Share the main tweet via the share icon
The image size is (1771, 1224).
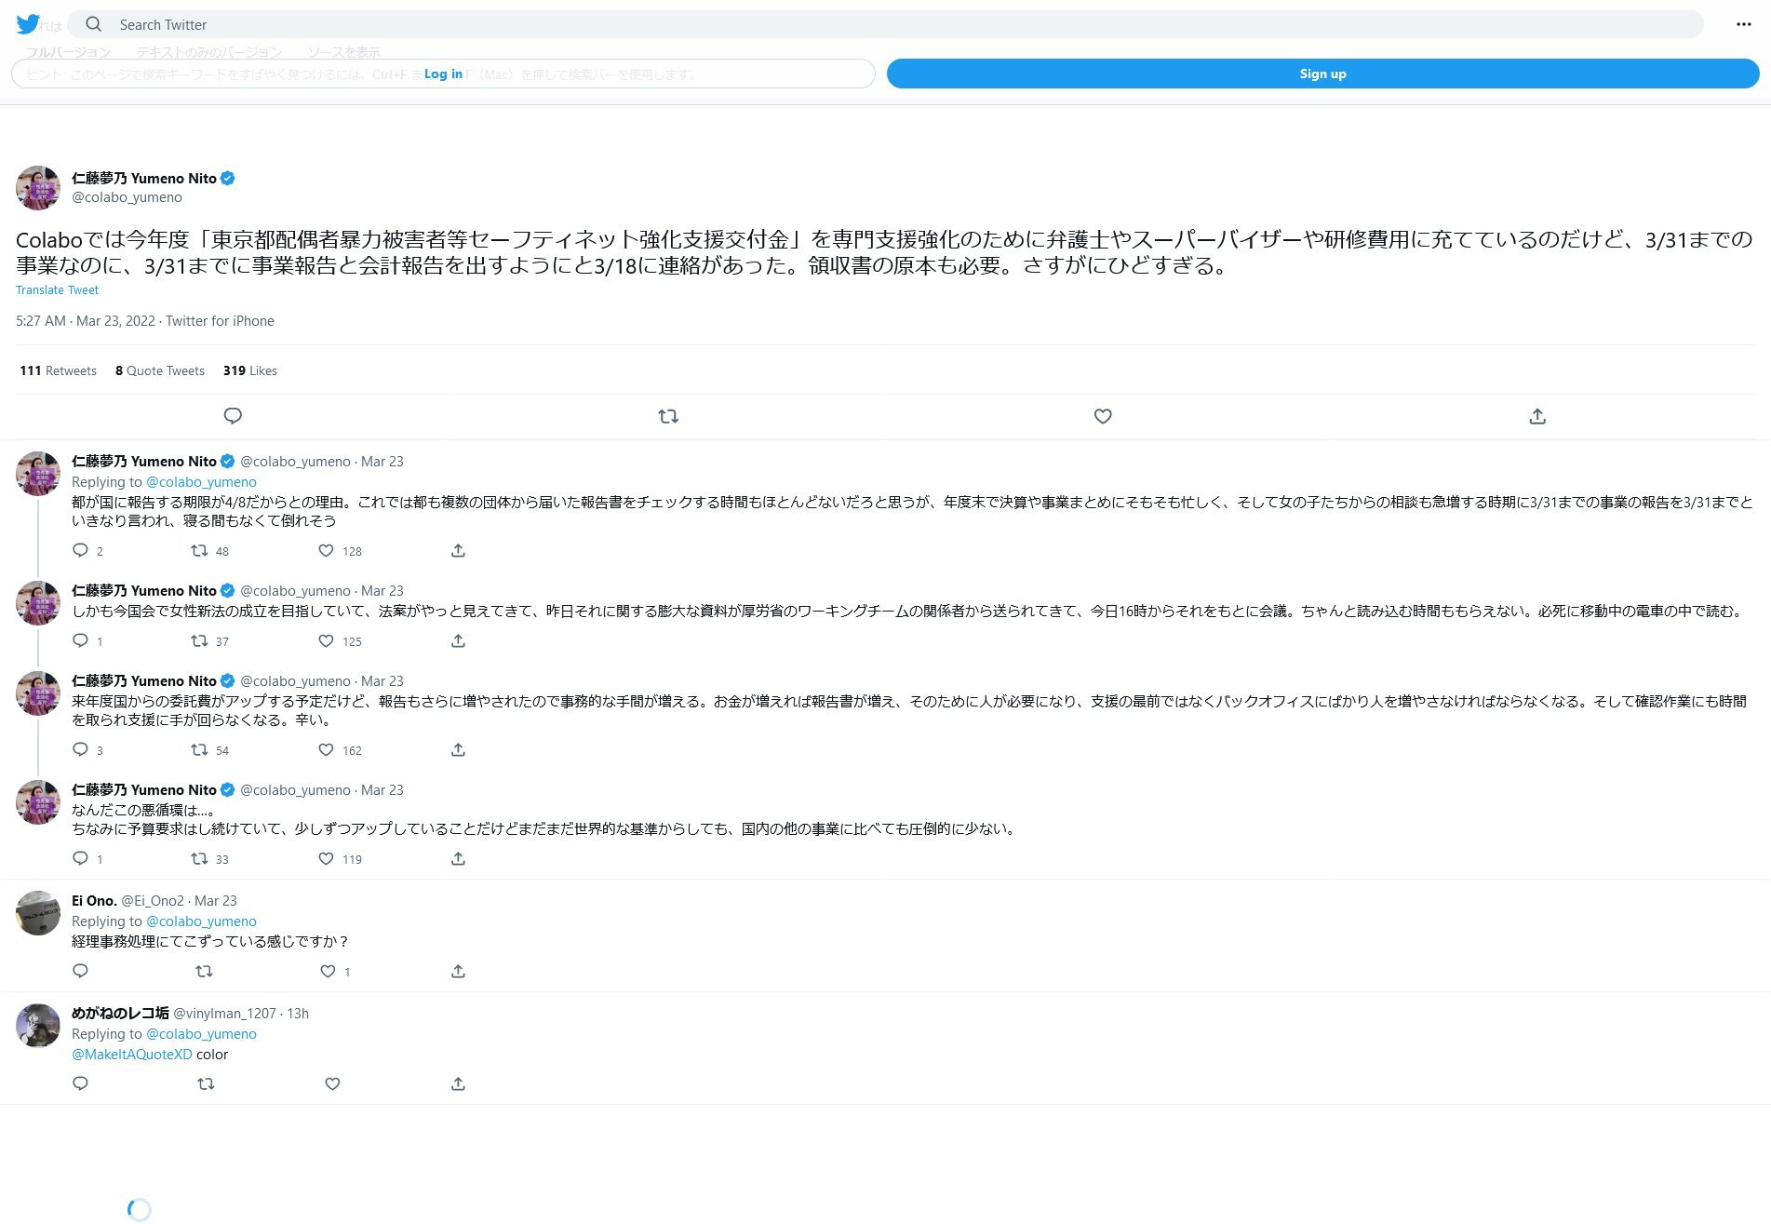click(x=1537, y=416)
